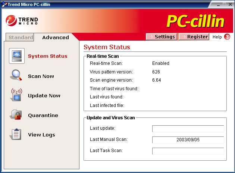235x173 pixels.
Task: Click the scan engine version '6.64'
Action: [x=156, y=80]
